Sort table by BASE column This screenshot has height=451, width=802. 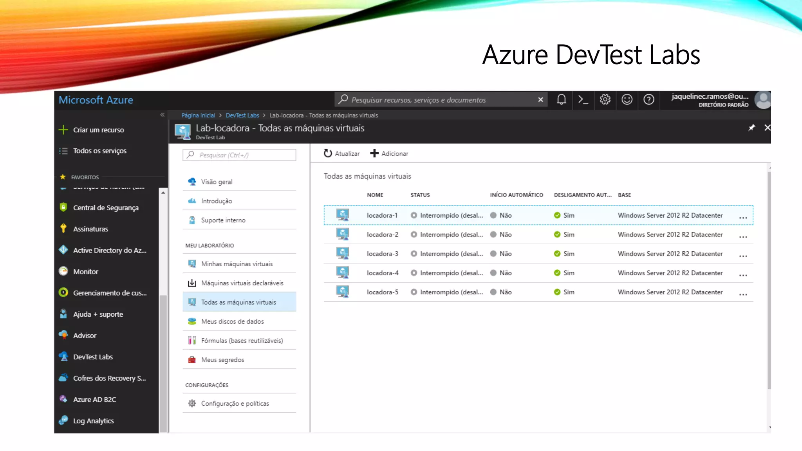pyautogui.click(x=624, y=195)
